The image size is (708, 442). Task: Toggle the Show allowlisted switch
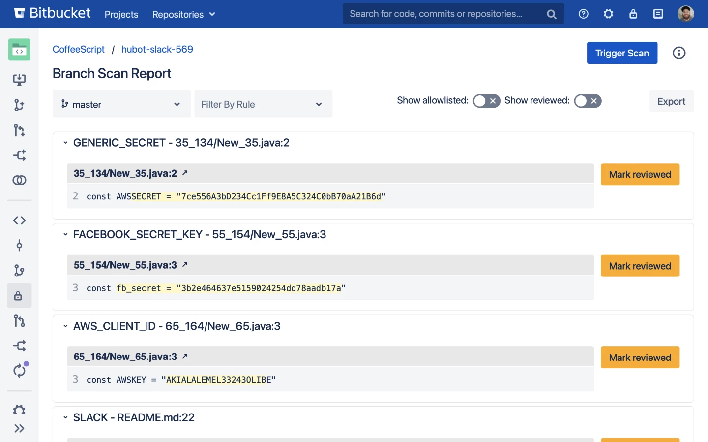click(486, 101)
